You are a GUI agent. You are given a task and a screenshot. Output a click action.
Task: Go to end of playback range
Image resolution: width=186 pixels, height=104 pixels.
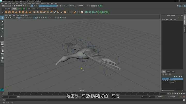(x=184, y=93)
